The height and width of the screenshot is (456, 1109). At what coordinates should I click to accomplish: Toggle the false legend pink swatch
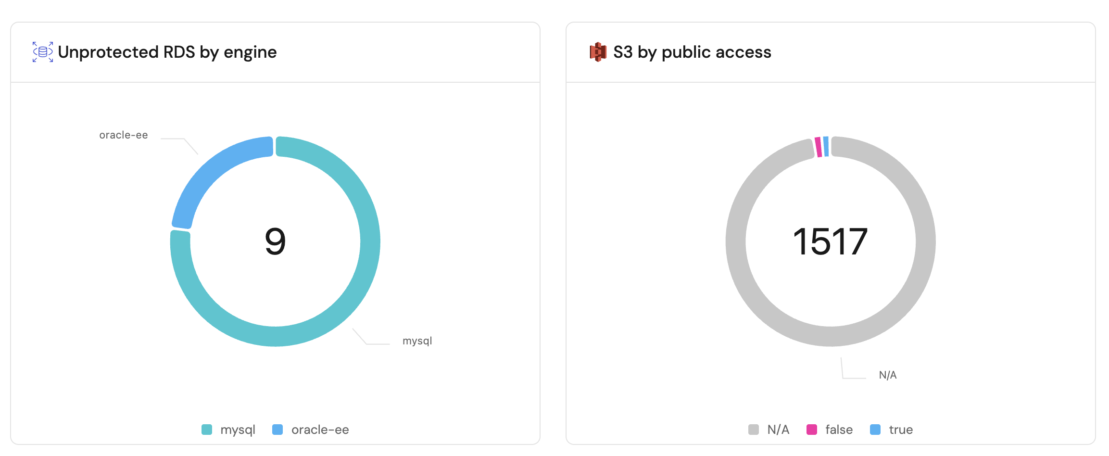[x=812, y=430]
